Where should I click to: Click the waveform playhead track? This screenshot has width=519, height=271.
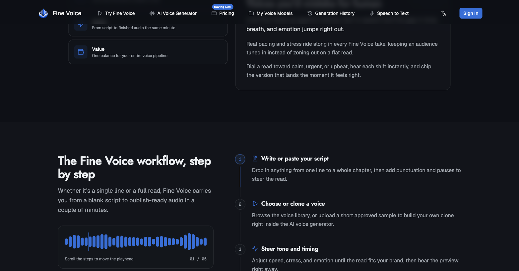[x=136, y=241]
